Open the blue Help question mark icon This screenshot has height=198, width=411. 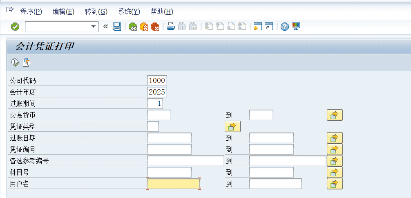[285, 27]
